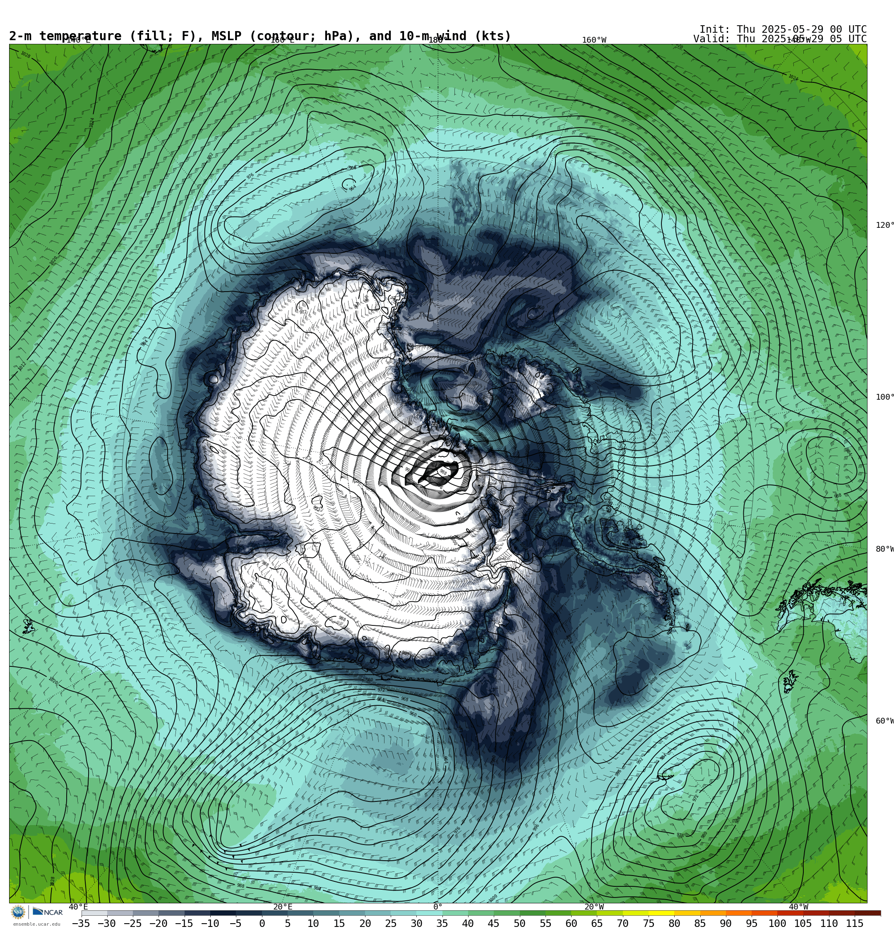Viewport: 894px width, 929px height.
Task: Click the 100 colorbar tick label
Action: [x=777, y=923]
